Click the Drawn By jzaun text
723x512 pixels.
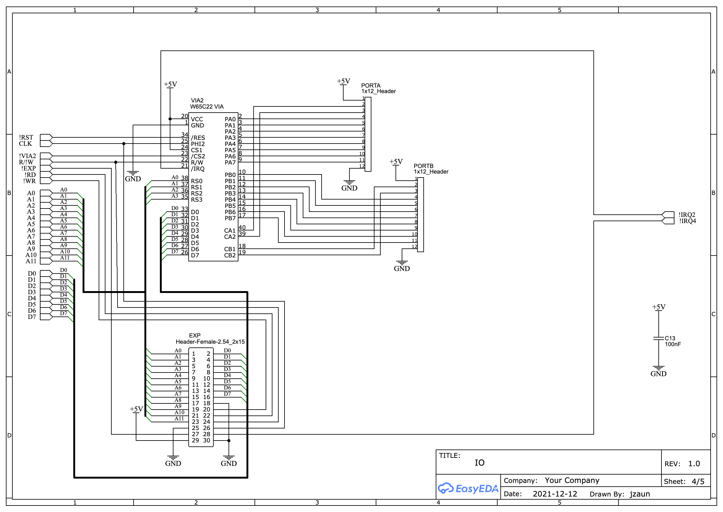pyautogui.click(x=640, y=494)
